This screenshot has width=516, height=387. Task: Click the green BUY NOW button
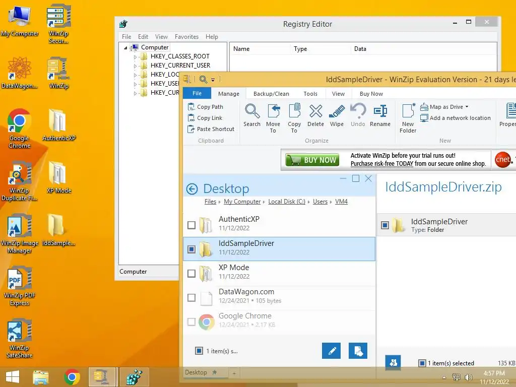coord(312,160)
